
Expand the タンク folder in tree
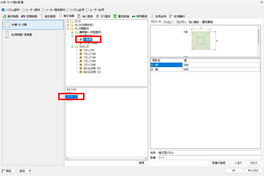click(x=68, y=21)
